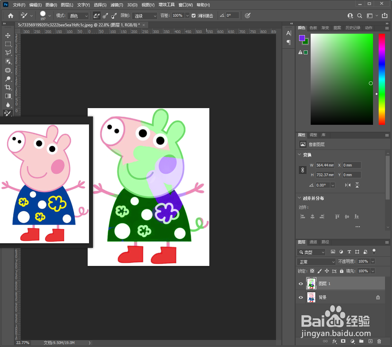
Task: Toggle link width and height
Action: pos(303,170)
